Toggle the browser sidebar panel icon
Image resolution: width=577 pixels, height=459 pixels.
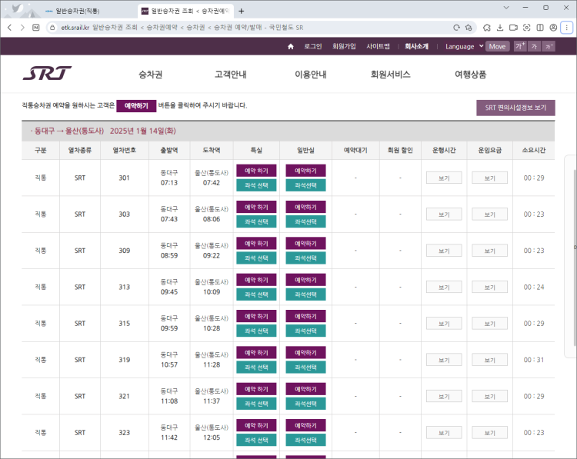tap(540, 28)
